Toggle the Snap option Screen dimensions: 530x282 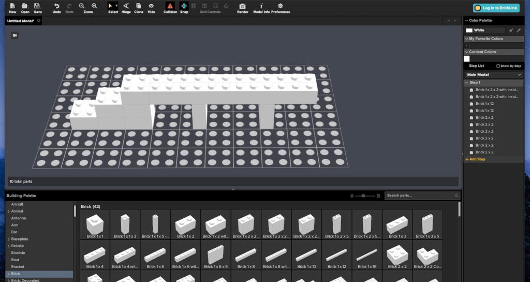(184, 8)
